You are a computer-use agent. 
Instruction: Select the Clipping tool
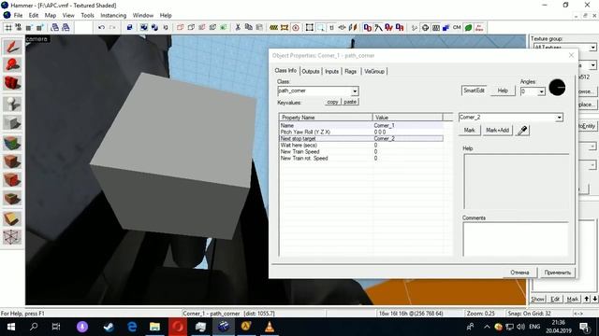click(12, 218)
